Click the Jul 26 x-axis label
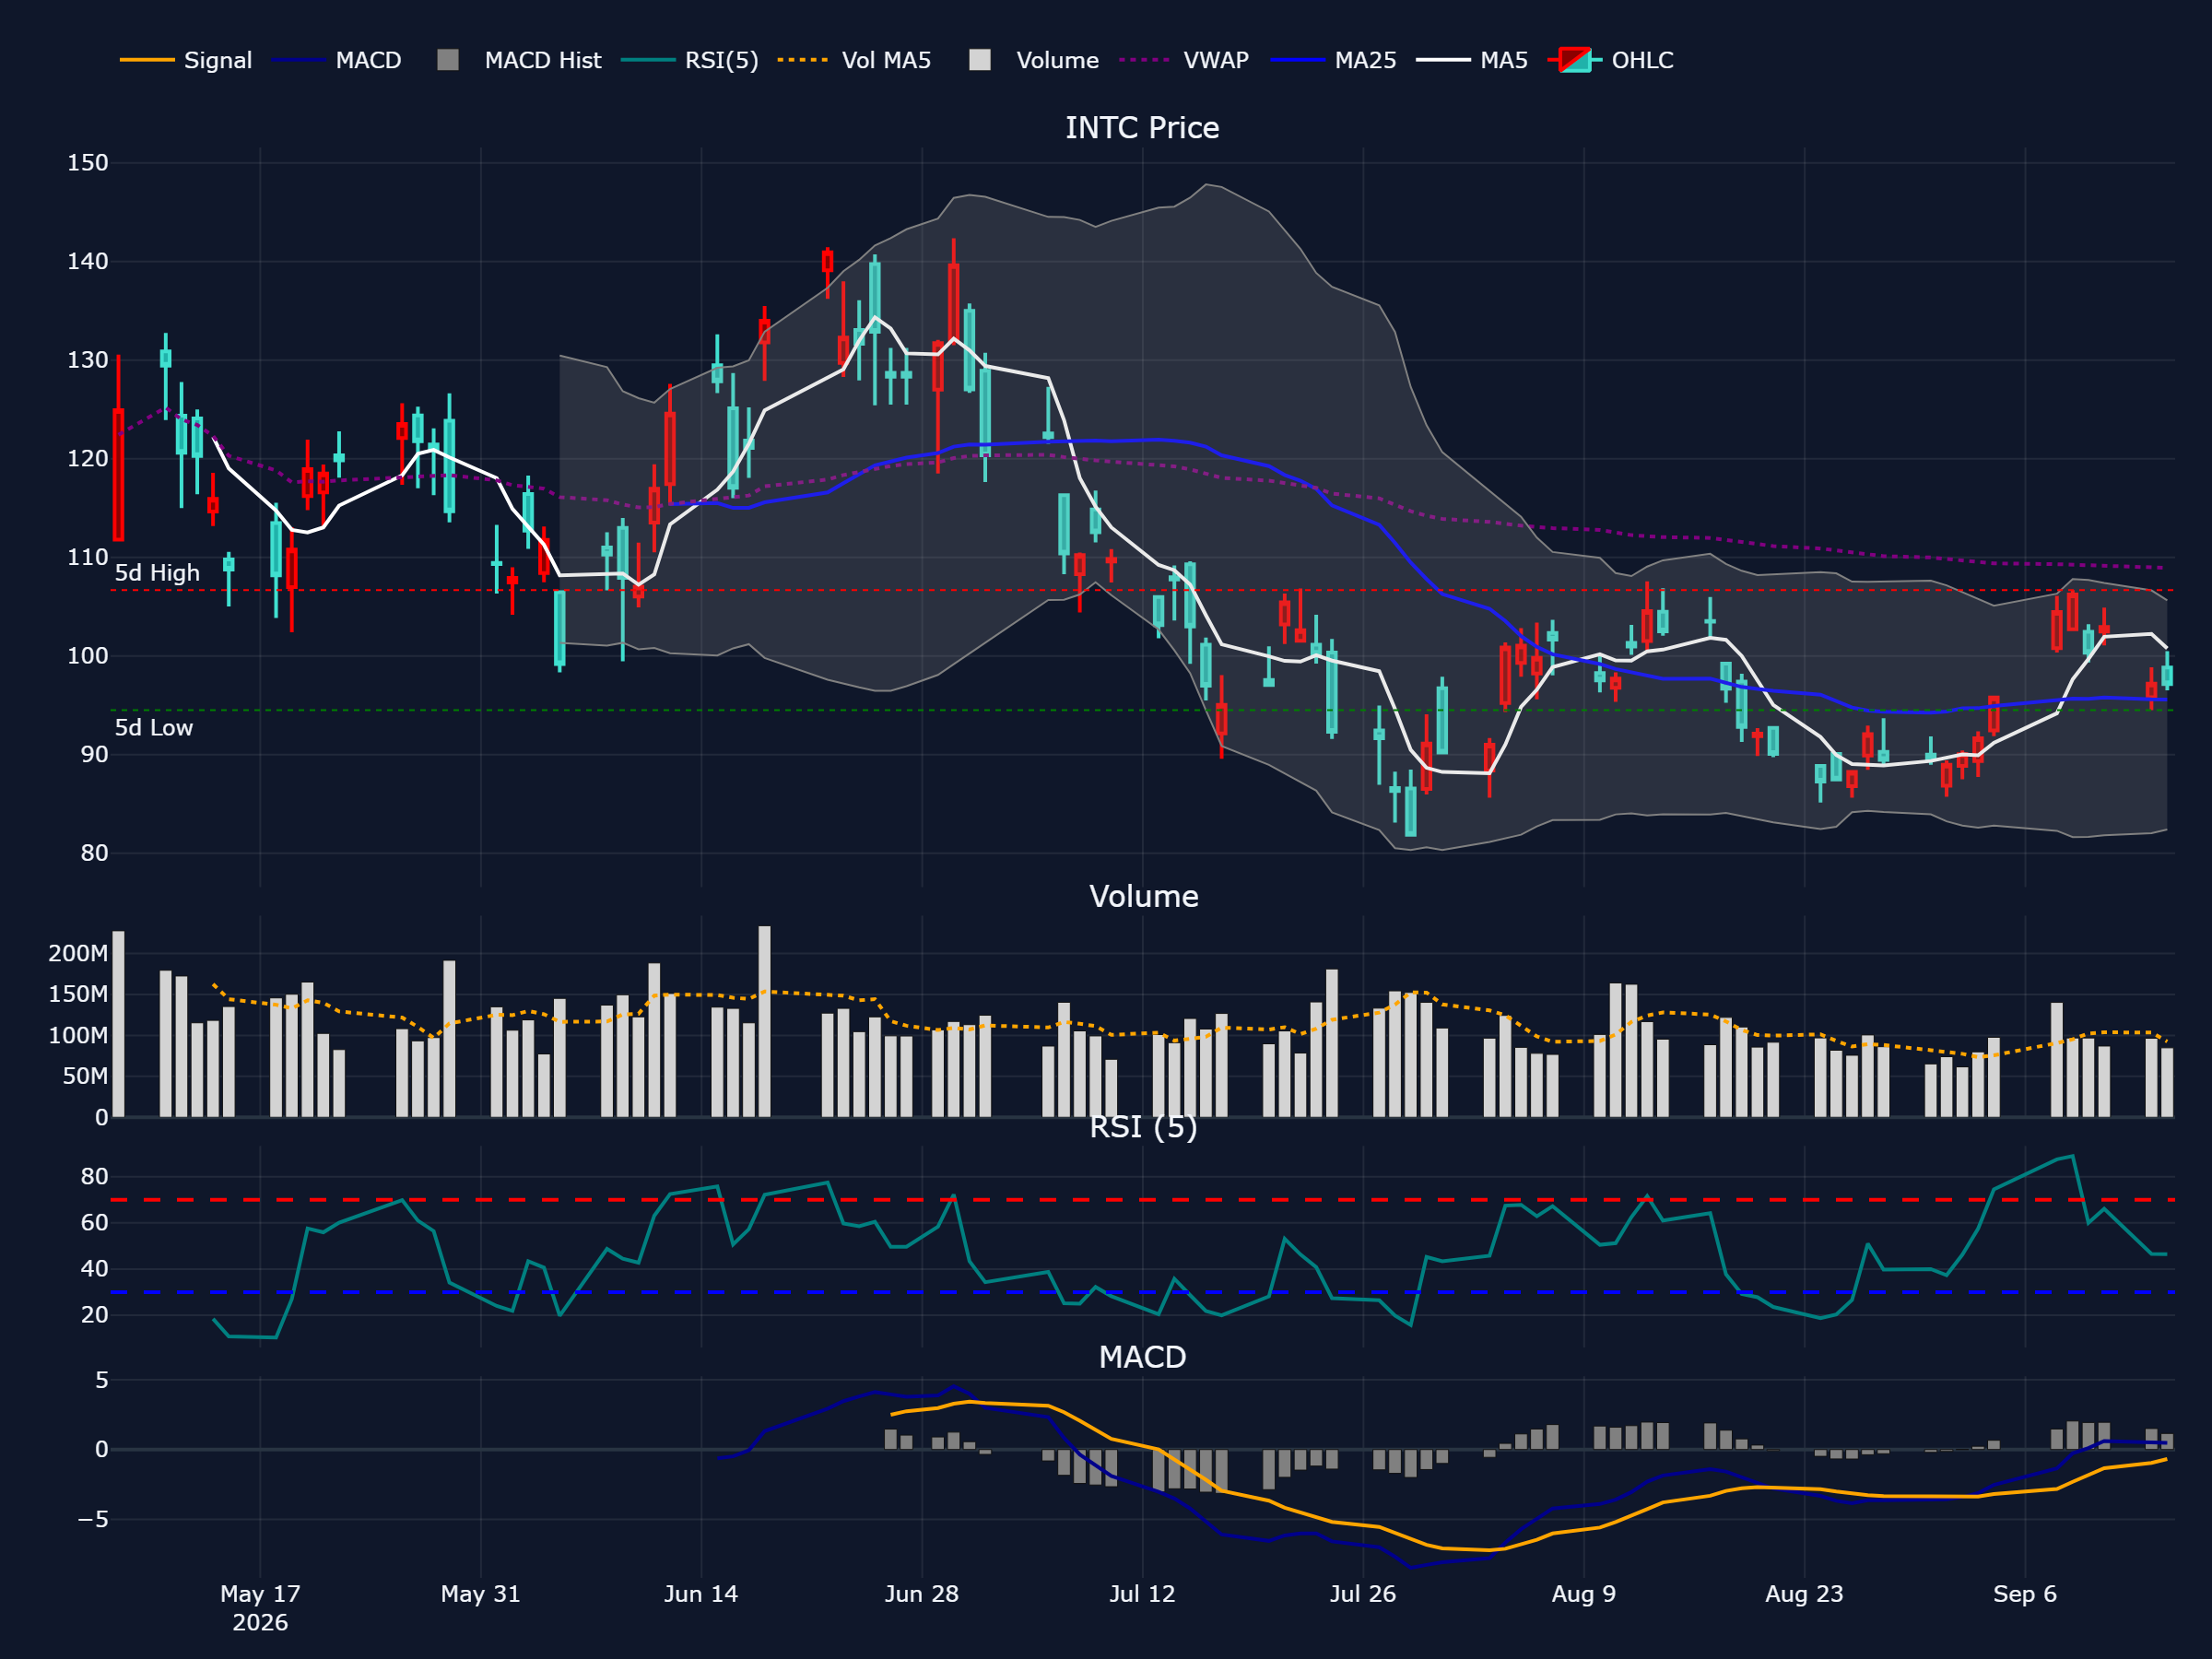This screenshot has width=2212, height=1659. coord(1363,1594)
